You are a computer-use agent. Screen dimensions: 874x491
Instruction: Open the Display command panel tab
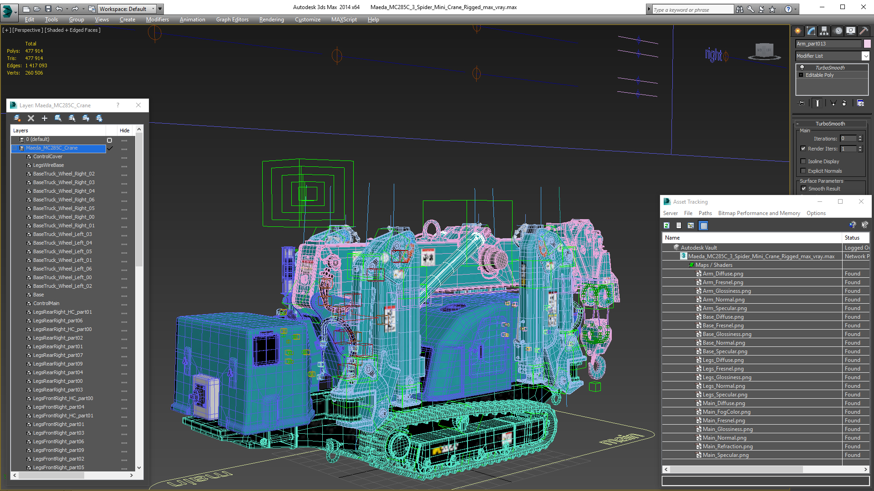click(x=851, y=31)
